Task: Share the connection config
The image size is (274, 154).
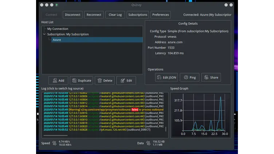Action: click(x=211, y=77)
